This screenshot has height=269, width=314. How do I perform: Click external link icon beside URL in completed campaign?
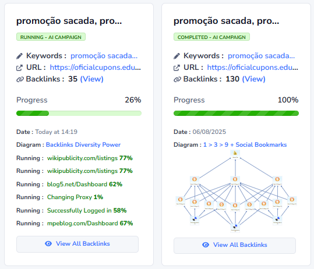coord(177,68)
